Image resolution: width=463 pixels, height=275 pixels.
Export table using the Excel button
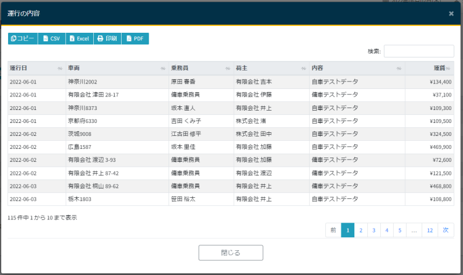pyautogui.click(x=80, y=38)
